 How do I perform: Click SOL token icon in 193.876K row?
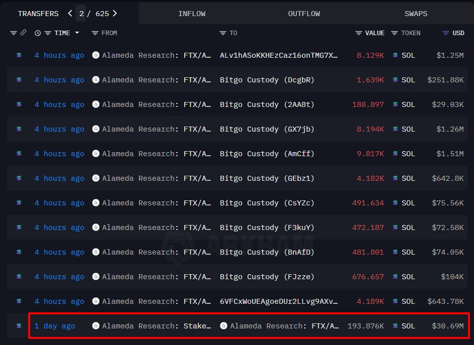coord(395,326)
